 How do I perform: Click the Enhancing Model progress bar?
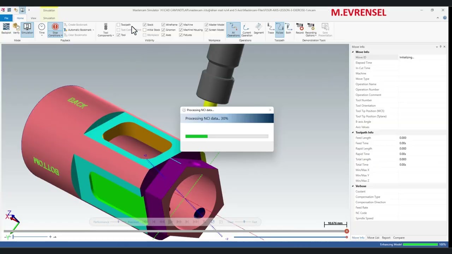point(420,244)
